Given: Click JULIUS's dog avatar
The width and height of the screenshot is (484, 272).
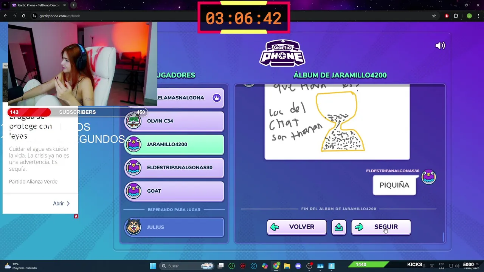Looking at the screenshot, I should point(133,227).
